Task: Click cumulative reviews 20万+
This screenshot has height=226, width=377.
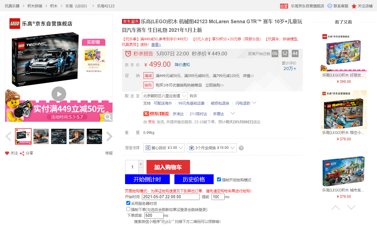Action: click(x=290, y=69)
